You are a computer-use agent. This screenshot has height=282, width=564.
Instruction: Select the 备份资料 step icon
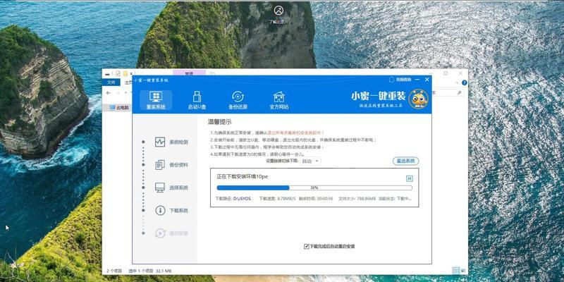(160, 165)
